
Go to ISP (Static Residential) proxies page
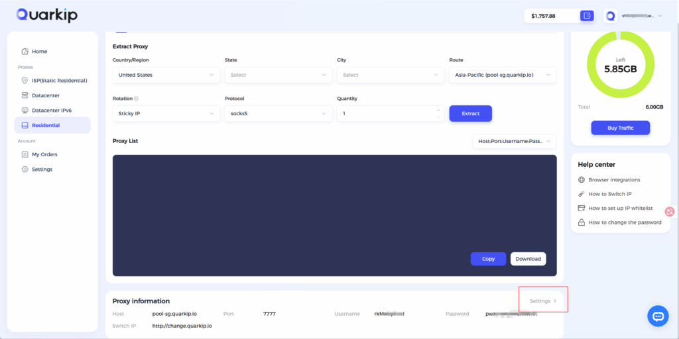(x=59, y=81)
